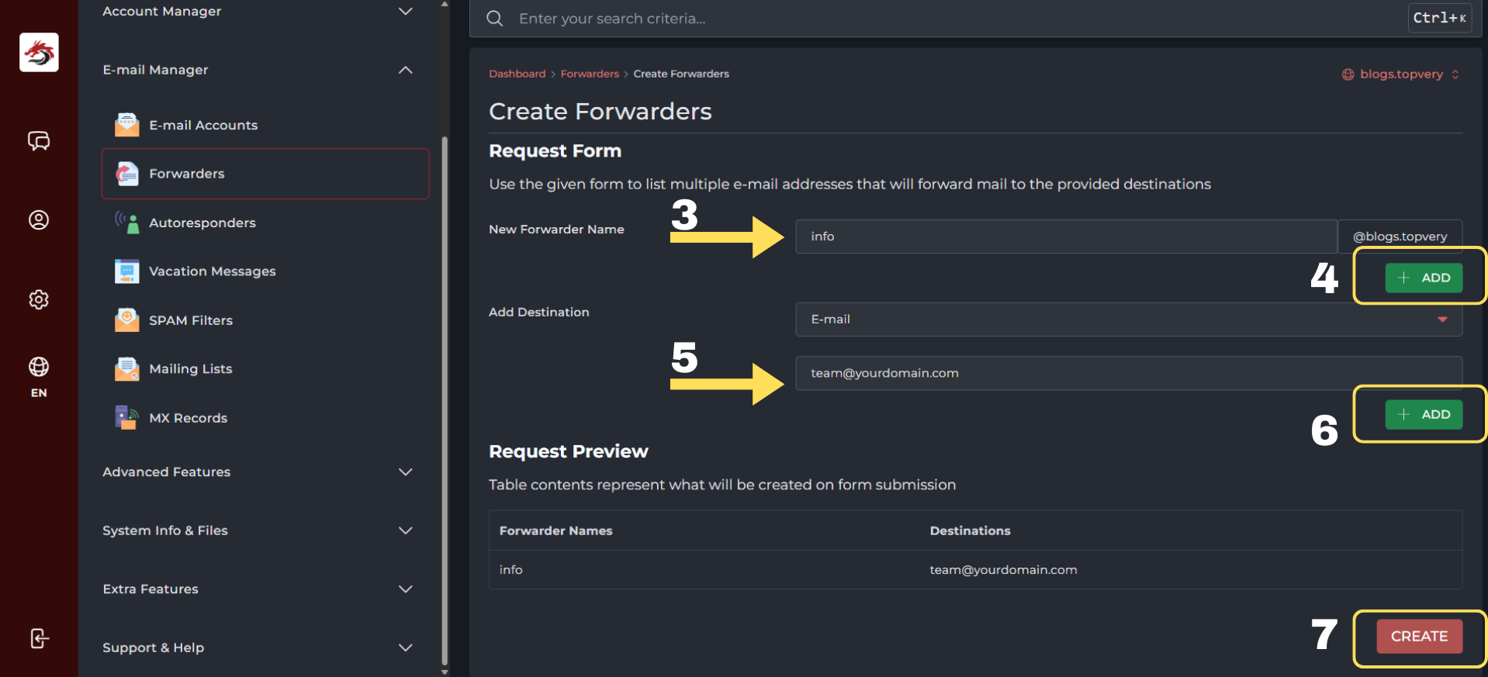Click ADD button below forwarder name

pyautogui.click(x=1423, y=278)
